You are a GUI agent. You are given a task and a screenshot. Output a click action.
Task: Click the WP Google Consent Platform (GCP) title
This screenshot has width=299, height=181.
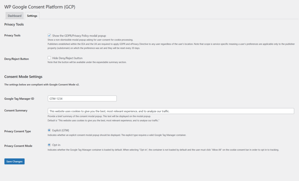pos(40,7)
